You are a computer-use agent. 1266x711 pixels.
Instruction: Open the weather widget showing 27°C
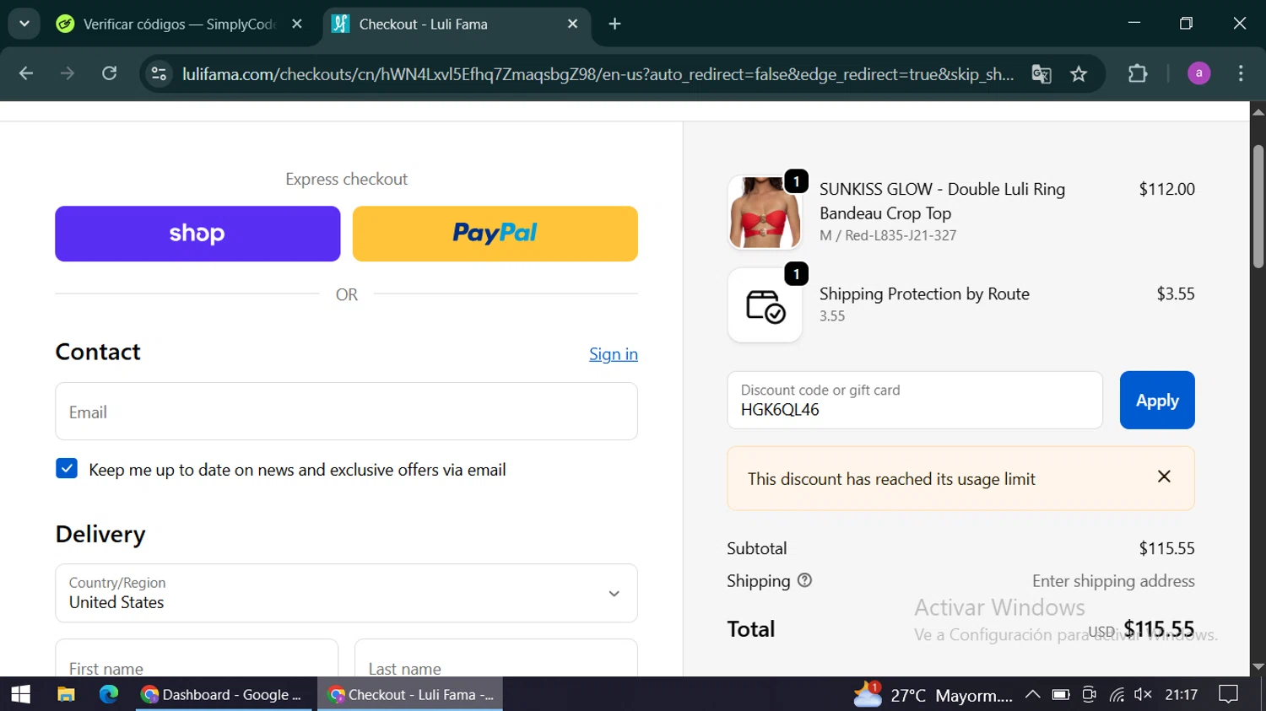click(x=933, y=695)
